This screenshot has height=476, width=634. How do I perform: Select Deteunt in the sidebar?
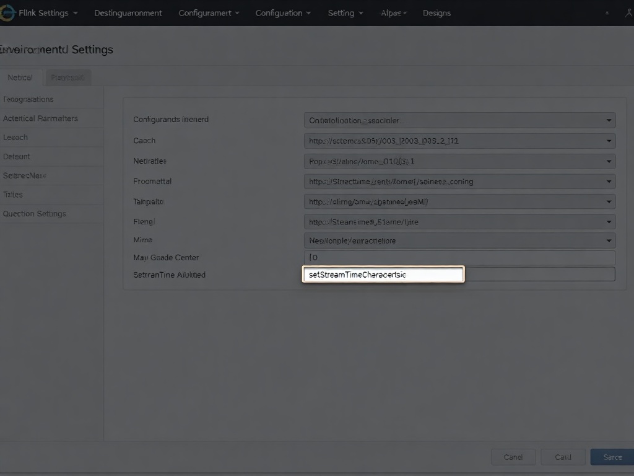click(52, 156)
